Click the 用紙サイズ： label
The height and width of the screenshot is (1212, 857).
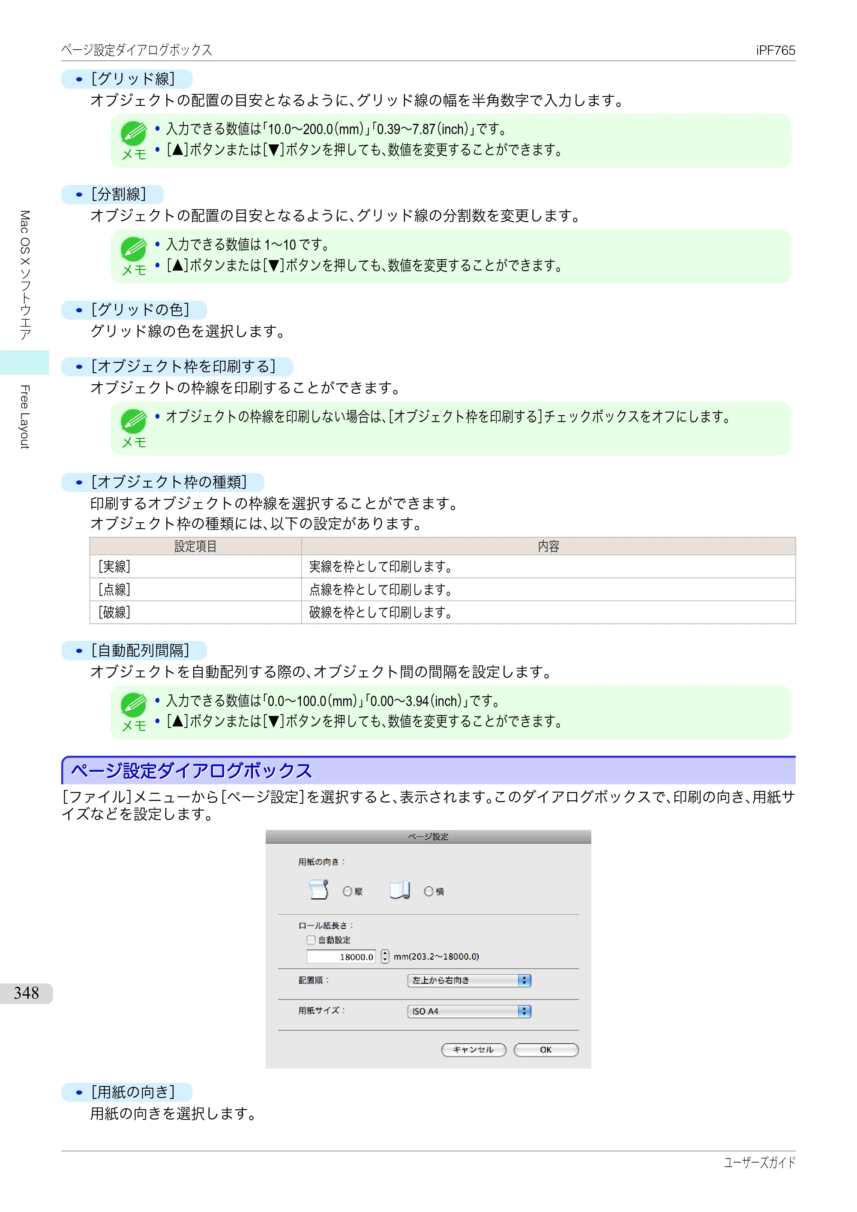point(321,1010)
